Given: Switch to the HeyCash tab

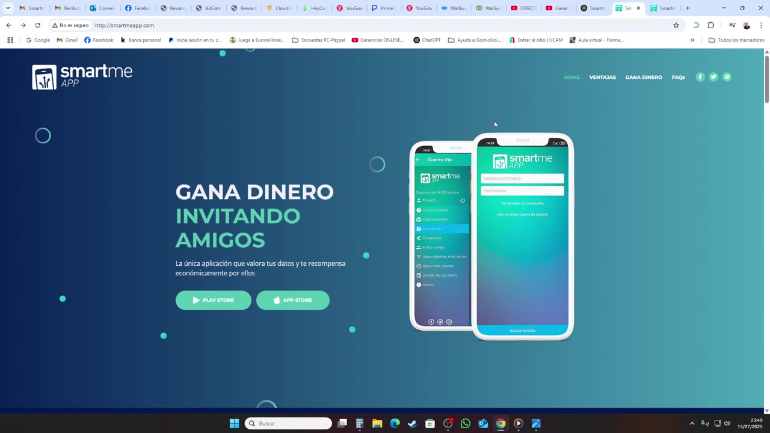Looking at the screenshot, I should coord(314,8).
